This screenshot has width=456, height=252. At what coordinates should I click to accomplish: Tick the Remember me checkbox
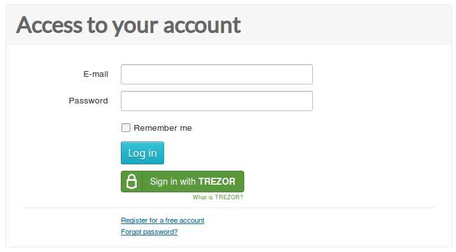click(126, 128)
